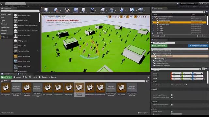Click the surface snapping icon in viewport

click(x=118, y=17)
